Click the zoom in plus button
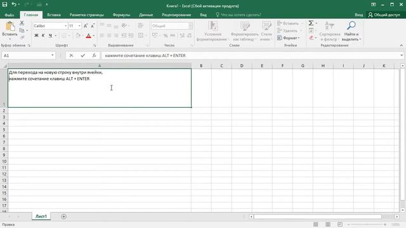The image size is (406, 228). (x=385, y=224)
